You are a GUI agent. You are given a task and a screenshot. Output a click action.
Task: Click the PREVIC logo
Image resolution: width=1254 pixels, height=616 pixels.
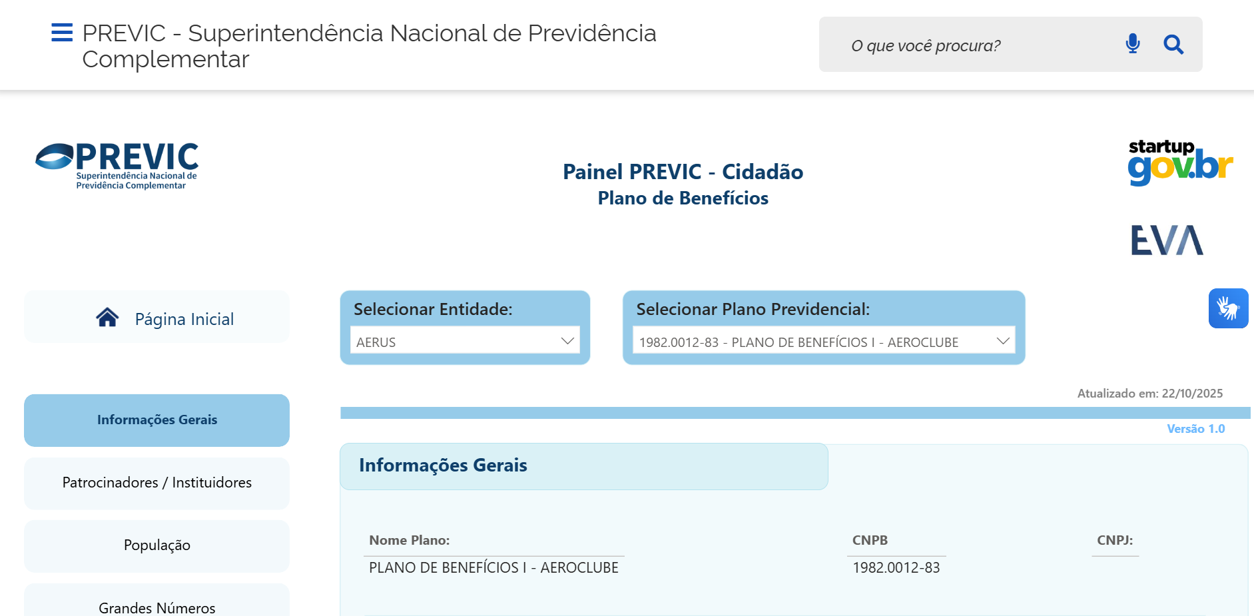click(117, 166)
